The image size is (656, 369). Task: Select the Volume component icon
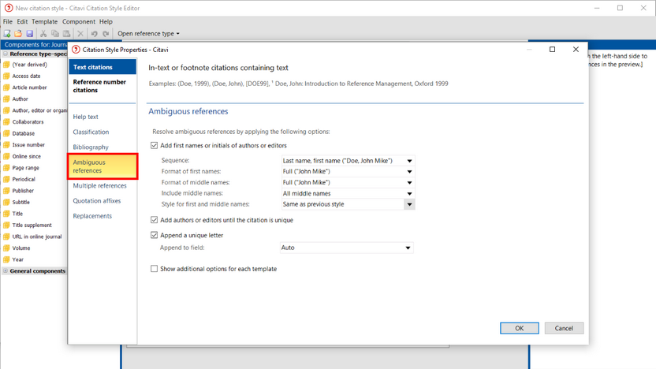click(6, 248)
